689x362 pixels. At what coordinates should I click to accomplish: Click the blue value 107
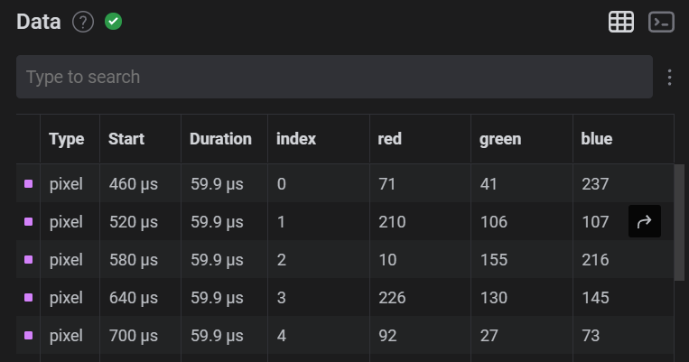click(x=595, y=222)
